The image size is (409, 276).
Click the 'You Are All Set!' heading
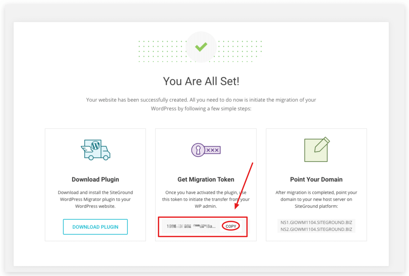[201, 81]
